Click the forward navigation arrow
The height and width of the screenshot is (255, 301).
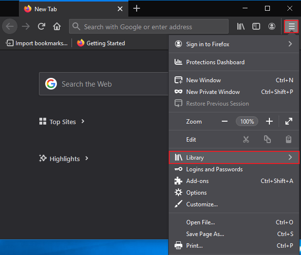[x=26, y=26]
